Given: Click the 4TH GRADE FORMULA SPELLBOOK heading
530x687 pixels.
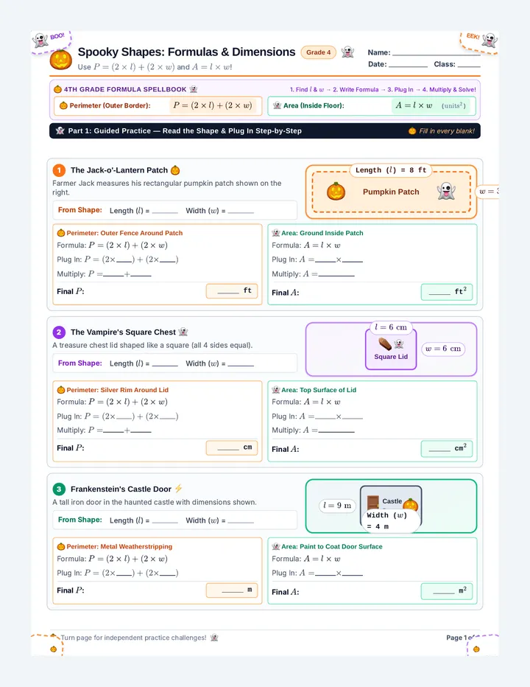Looking at the screenshot, I should point(125,89).
